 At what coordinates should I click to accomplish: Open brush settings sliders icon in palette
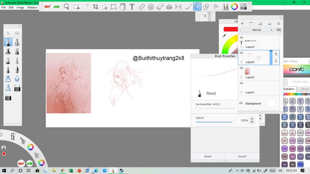pos(8,33)
